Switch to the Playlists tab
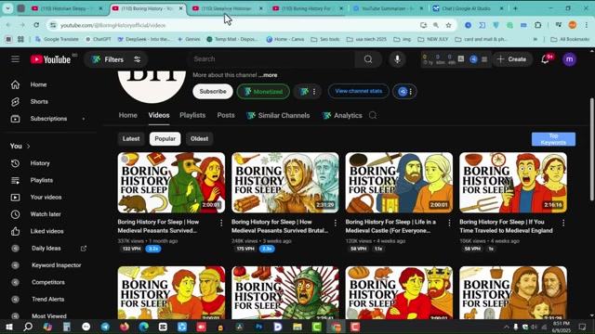Image resolution: width=595 pixels, height=334 pixels. (192, 115)
